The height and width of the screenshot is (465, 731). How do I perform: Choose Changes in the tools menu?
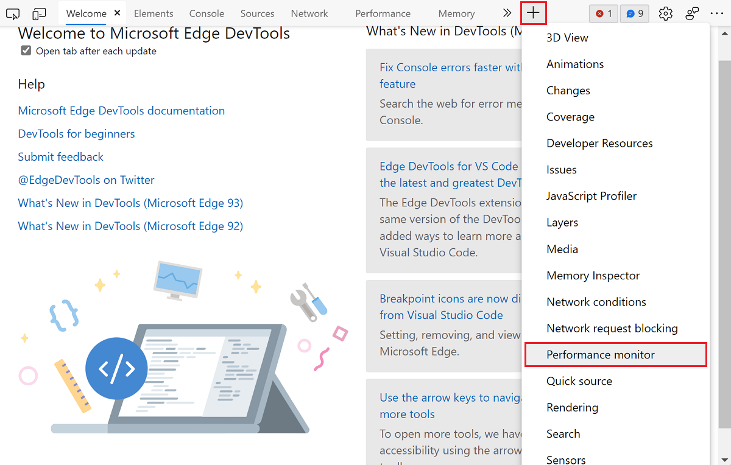[x=616, y=91]
